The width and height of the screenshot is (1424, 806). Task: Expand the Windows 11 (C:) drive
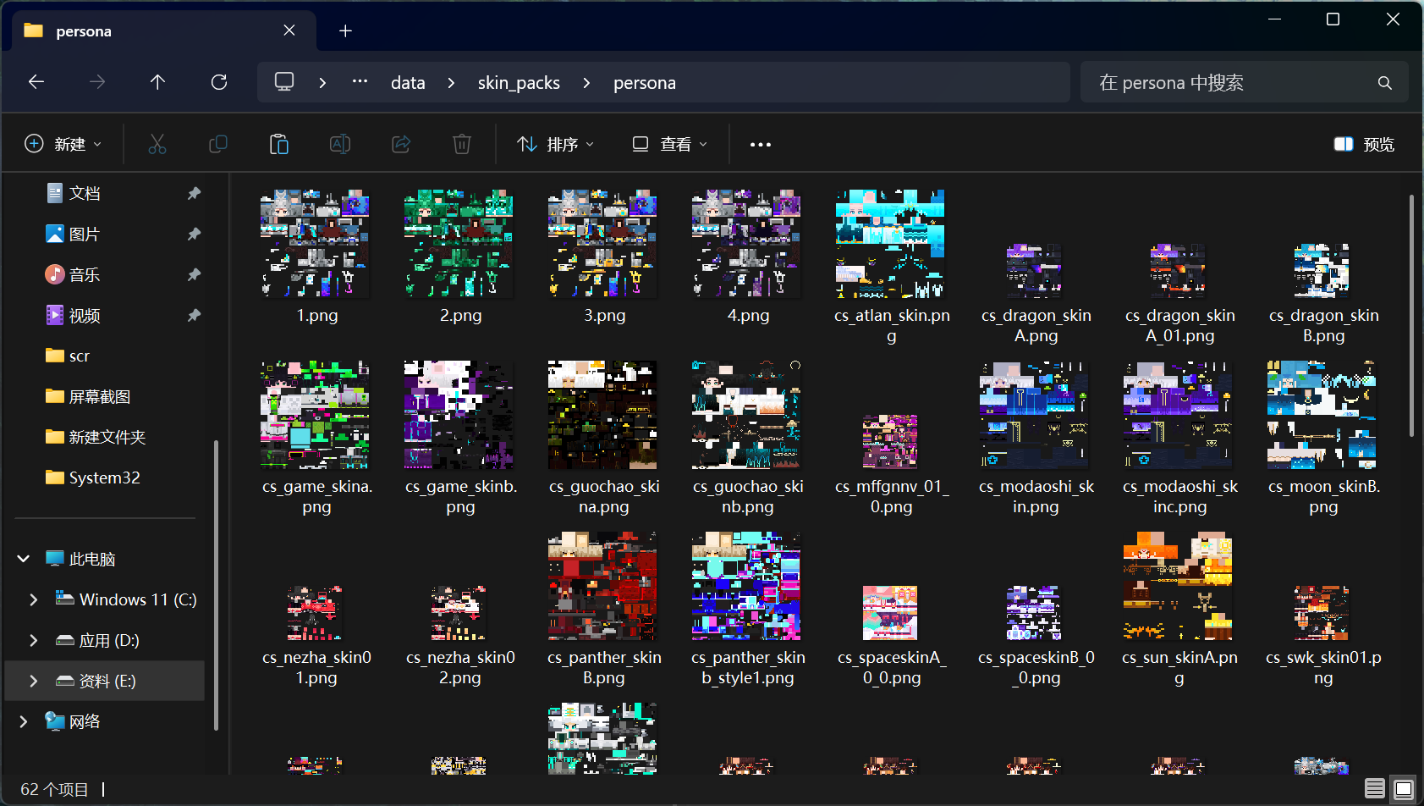coord(34,599)
